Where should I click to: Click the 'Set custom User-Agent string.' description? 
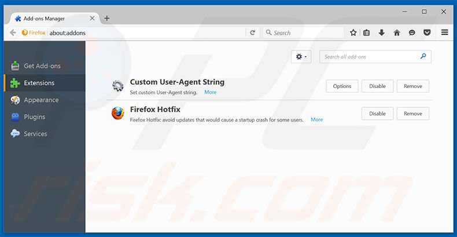pos(164,92)
